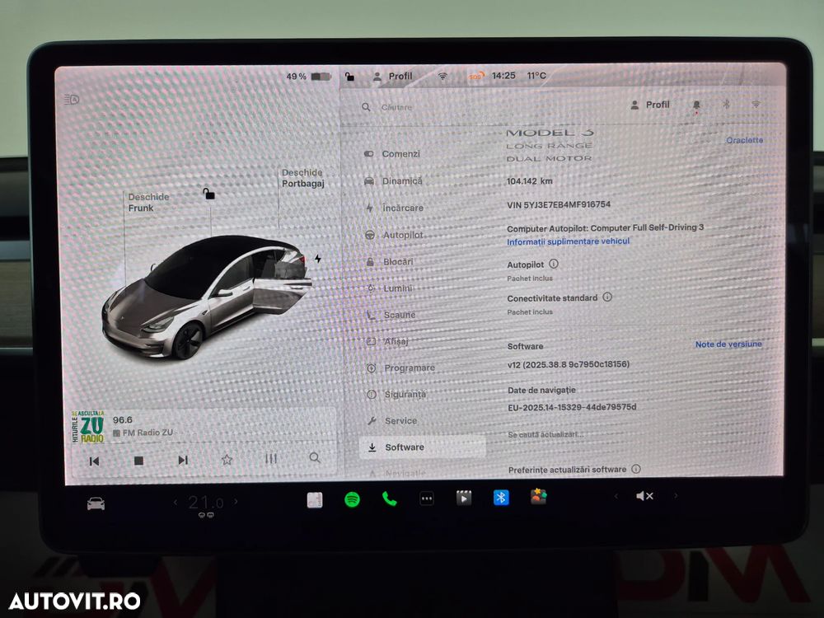
Task: Tap the Bluetooth icon in settings header
Action: (x=726, y=104)
